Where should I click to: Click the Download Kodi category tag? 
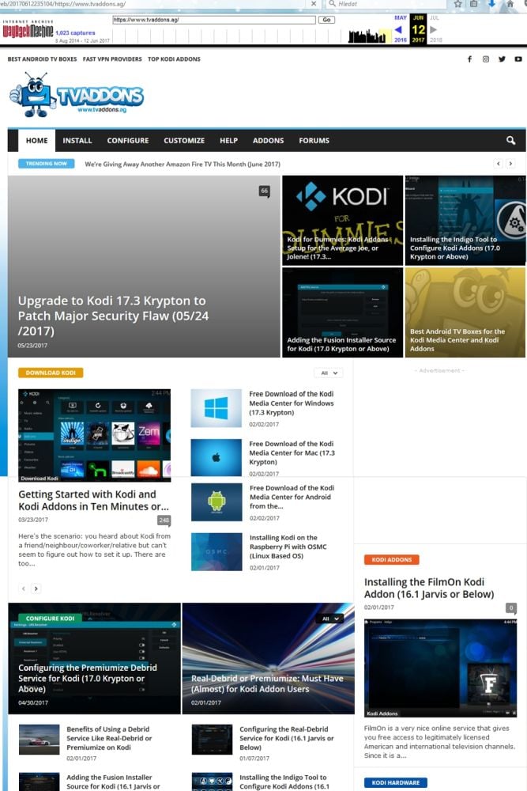tap(51, 373)
